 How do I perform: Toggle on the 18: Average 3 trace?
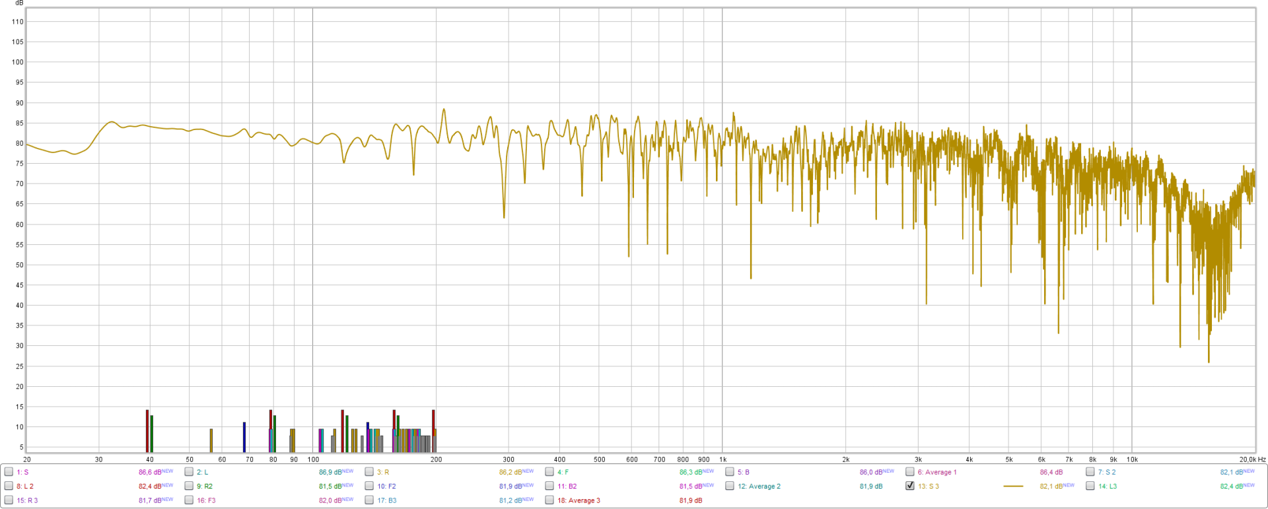pyautogui.click(x=549, y=500)
